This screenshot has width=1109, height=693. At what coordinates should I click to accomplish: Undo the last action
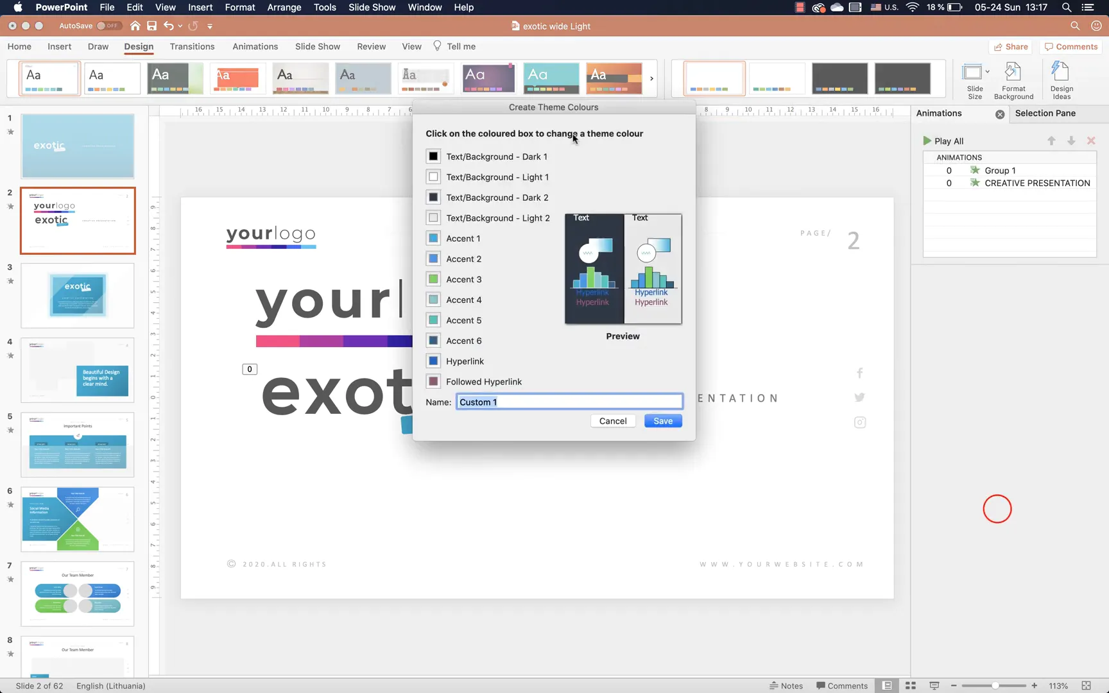pyautogui.click(x=168, y=26)
